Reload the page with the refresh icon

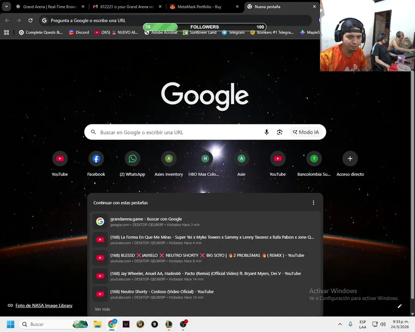pyautogui.click(x=30, y=20)
